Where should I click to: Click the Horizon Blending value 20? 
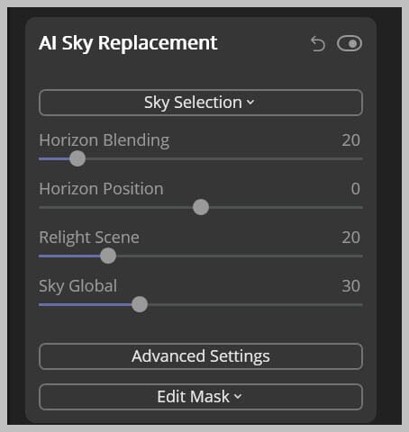pyautogui.click(x=350, y=140)
